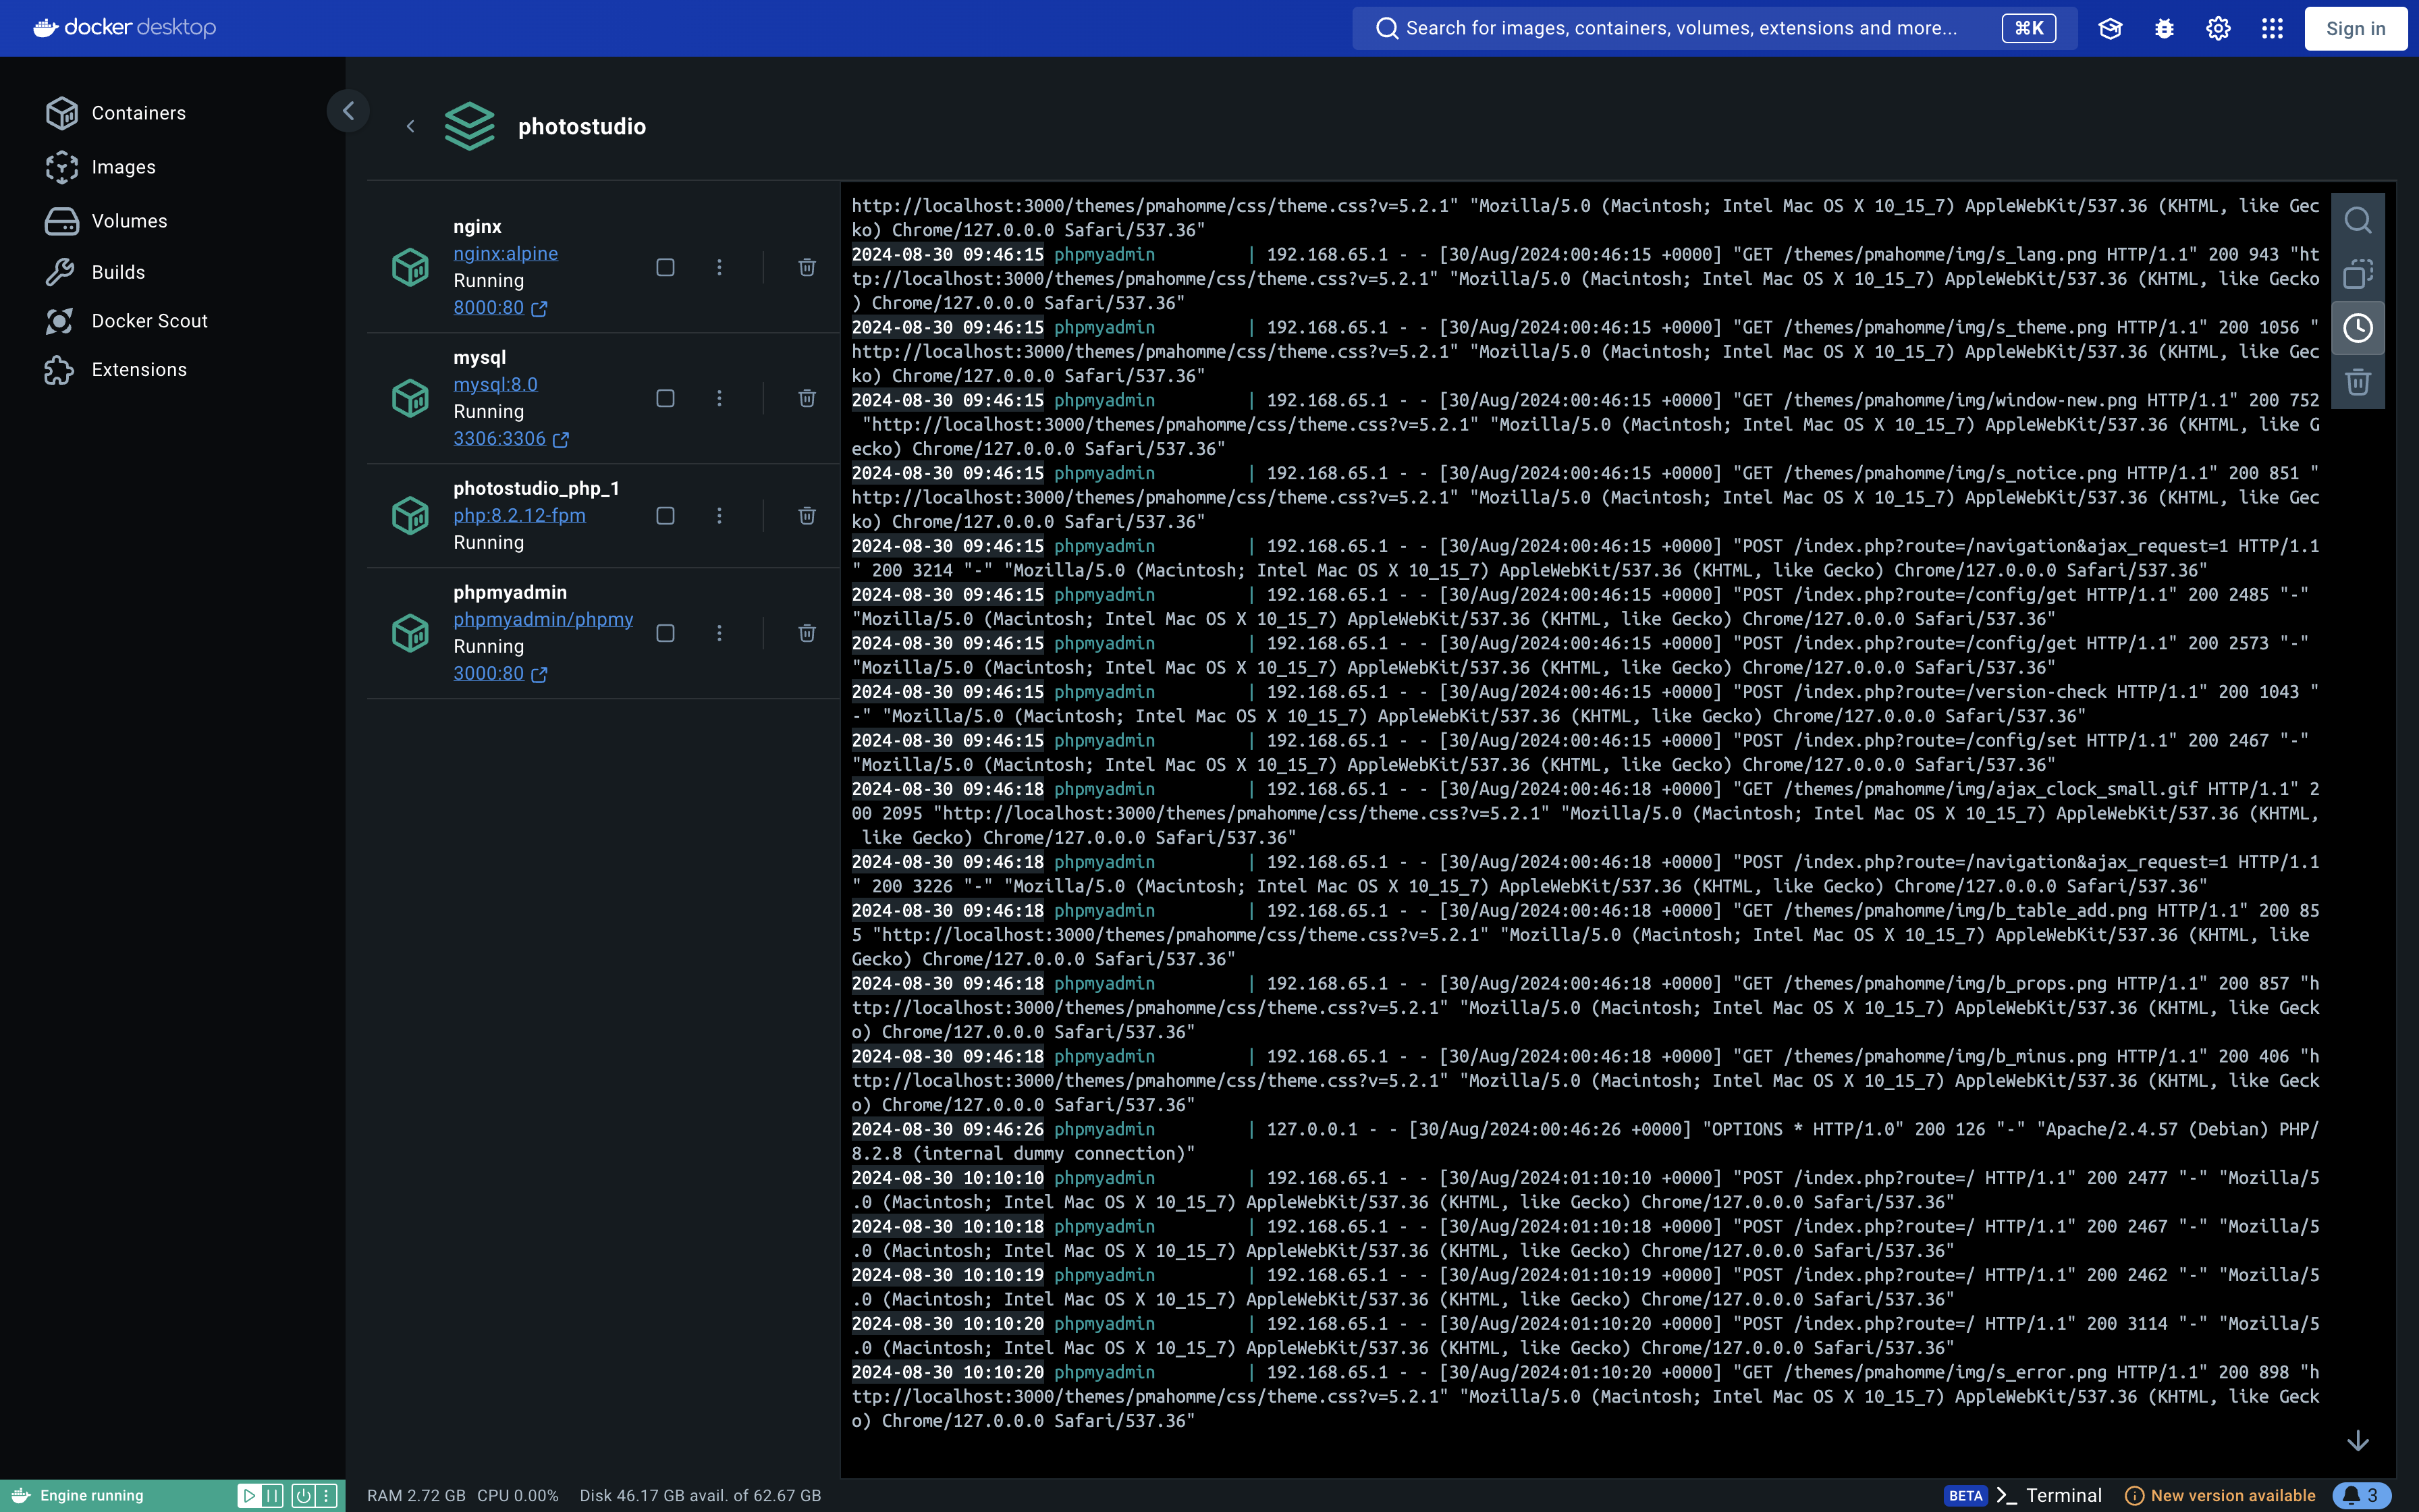Open the Docker Desktop settings gear
Image resolution: width=2419 pixels, height=1512 pixels.
coord(2218,28)
